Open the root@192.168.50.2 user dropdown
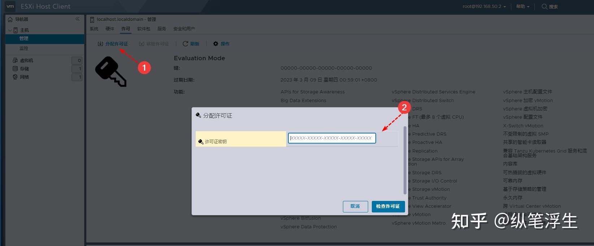Screen dimensions: 594x246 [484, 6]
